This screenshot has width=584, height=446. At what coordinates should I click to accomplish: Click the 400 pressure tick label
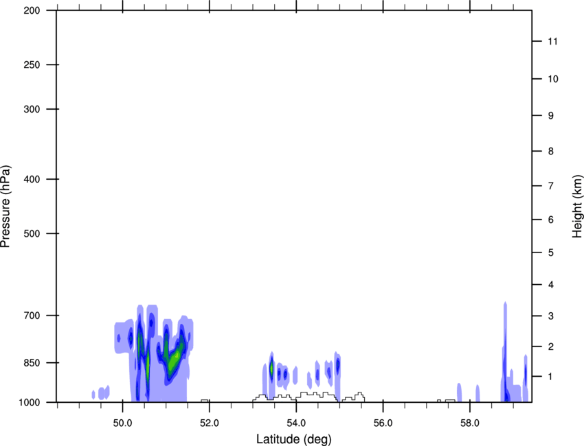[x=32, y=179]
